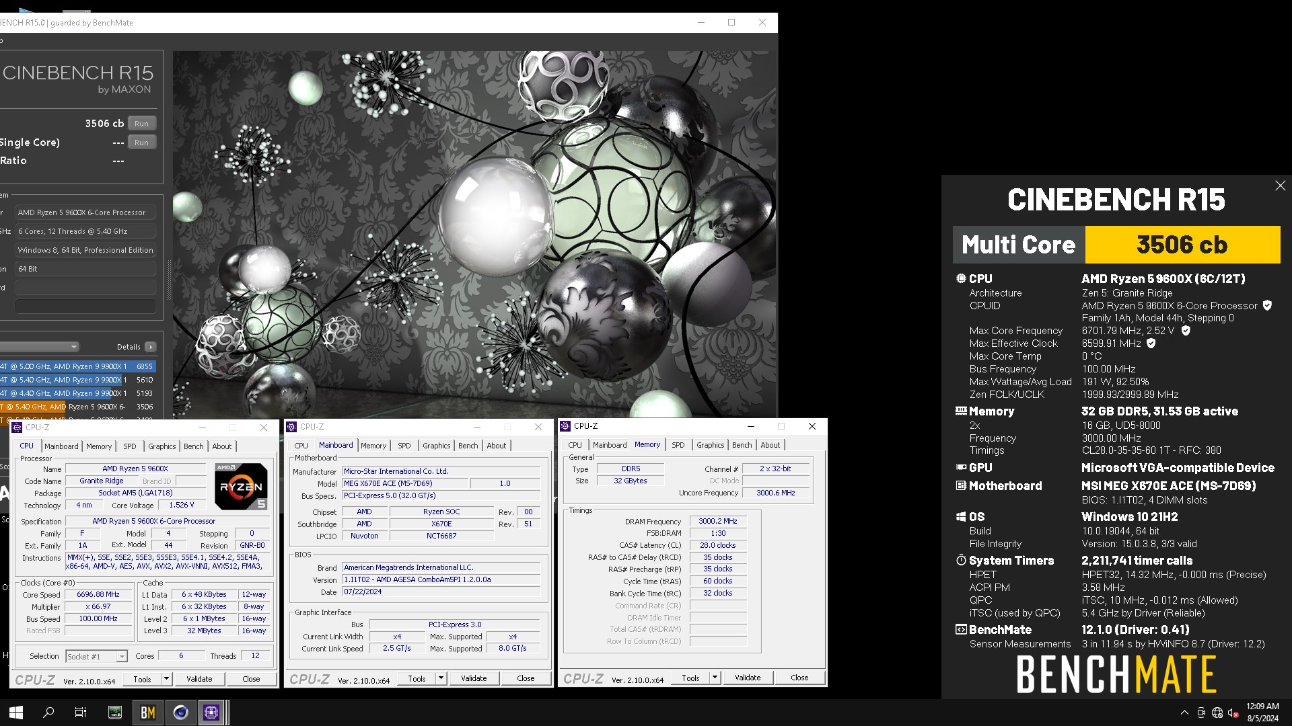Switch to BenchMate in taskbar

tap(148, 713)
